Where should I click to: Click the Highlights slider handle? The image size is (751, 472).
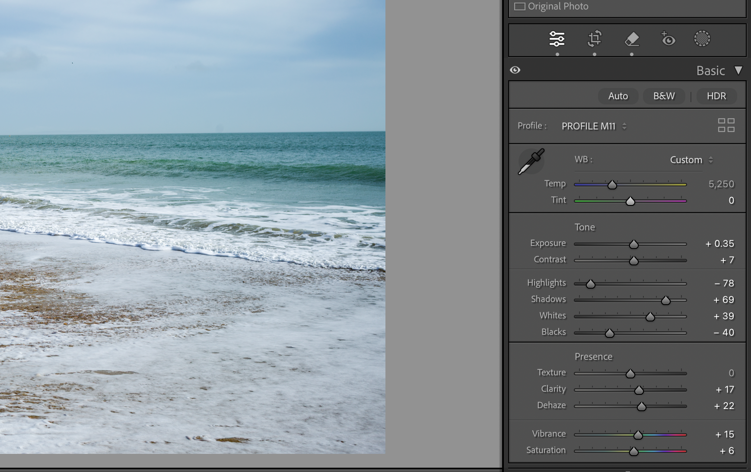pyautogui.click(x=590, y=284)
